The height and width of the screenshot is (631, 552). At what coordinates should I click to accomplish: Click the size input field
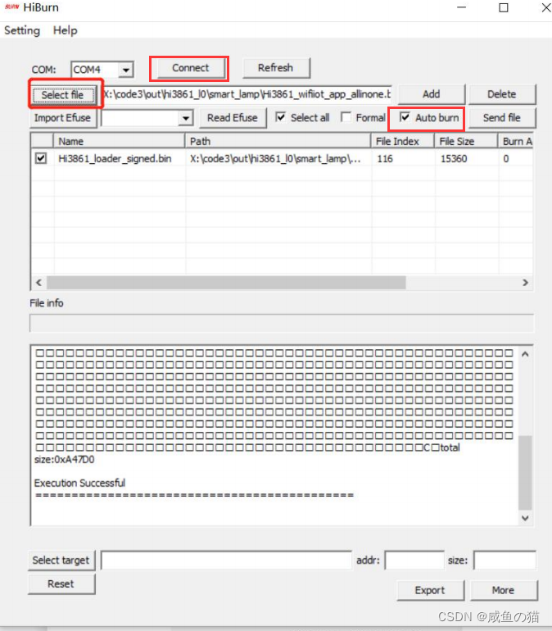(x=505, y=561)
